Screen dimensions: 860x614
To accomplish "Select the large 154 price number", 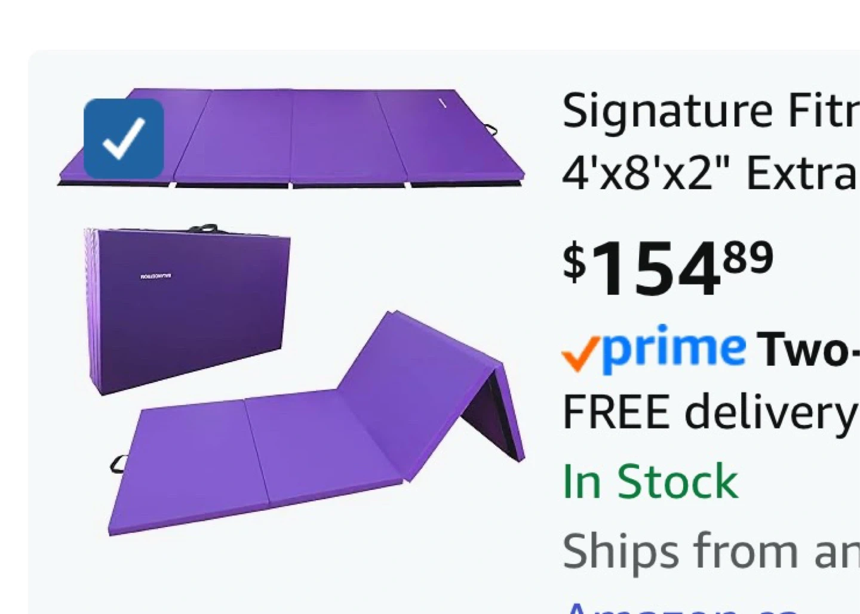I will 657,270.
